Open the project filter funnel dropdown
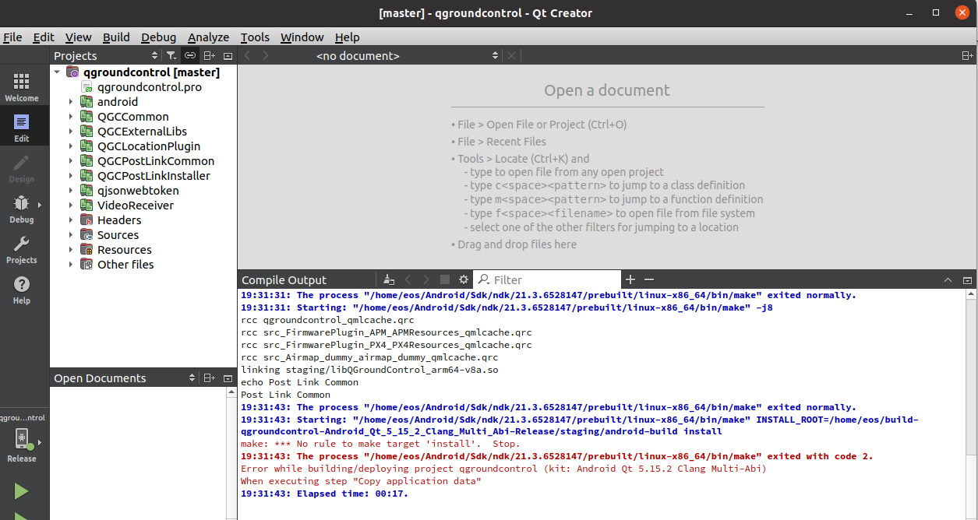 point(171,55)
